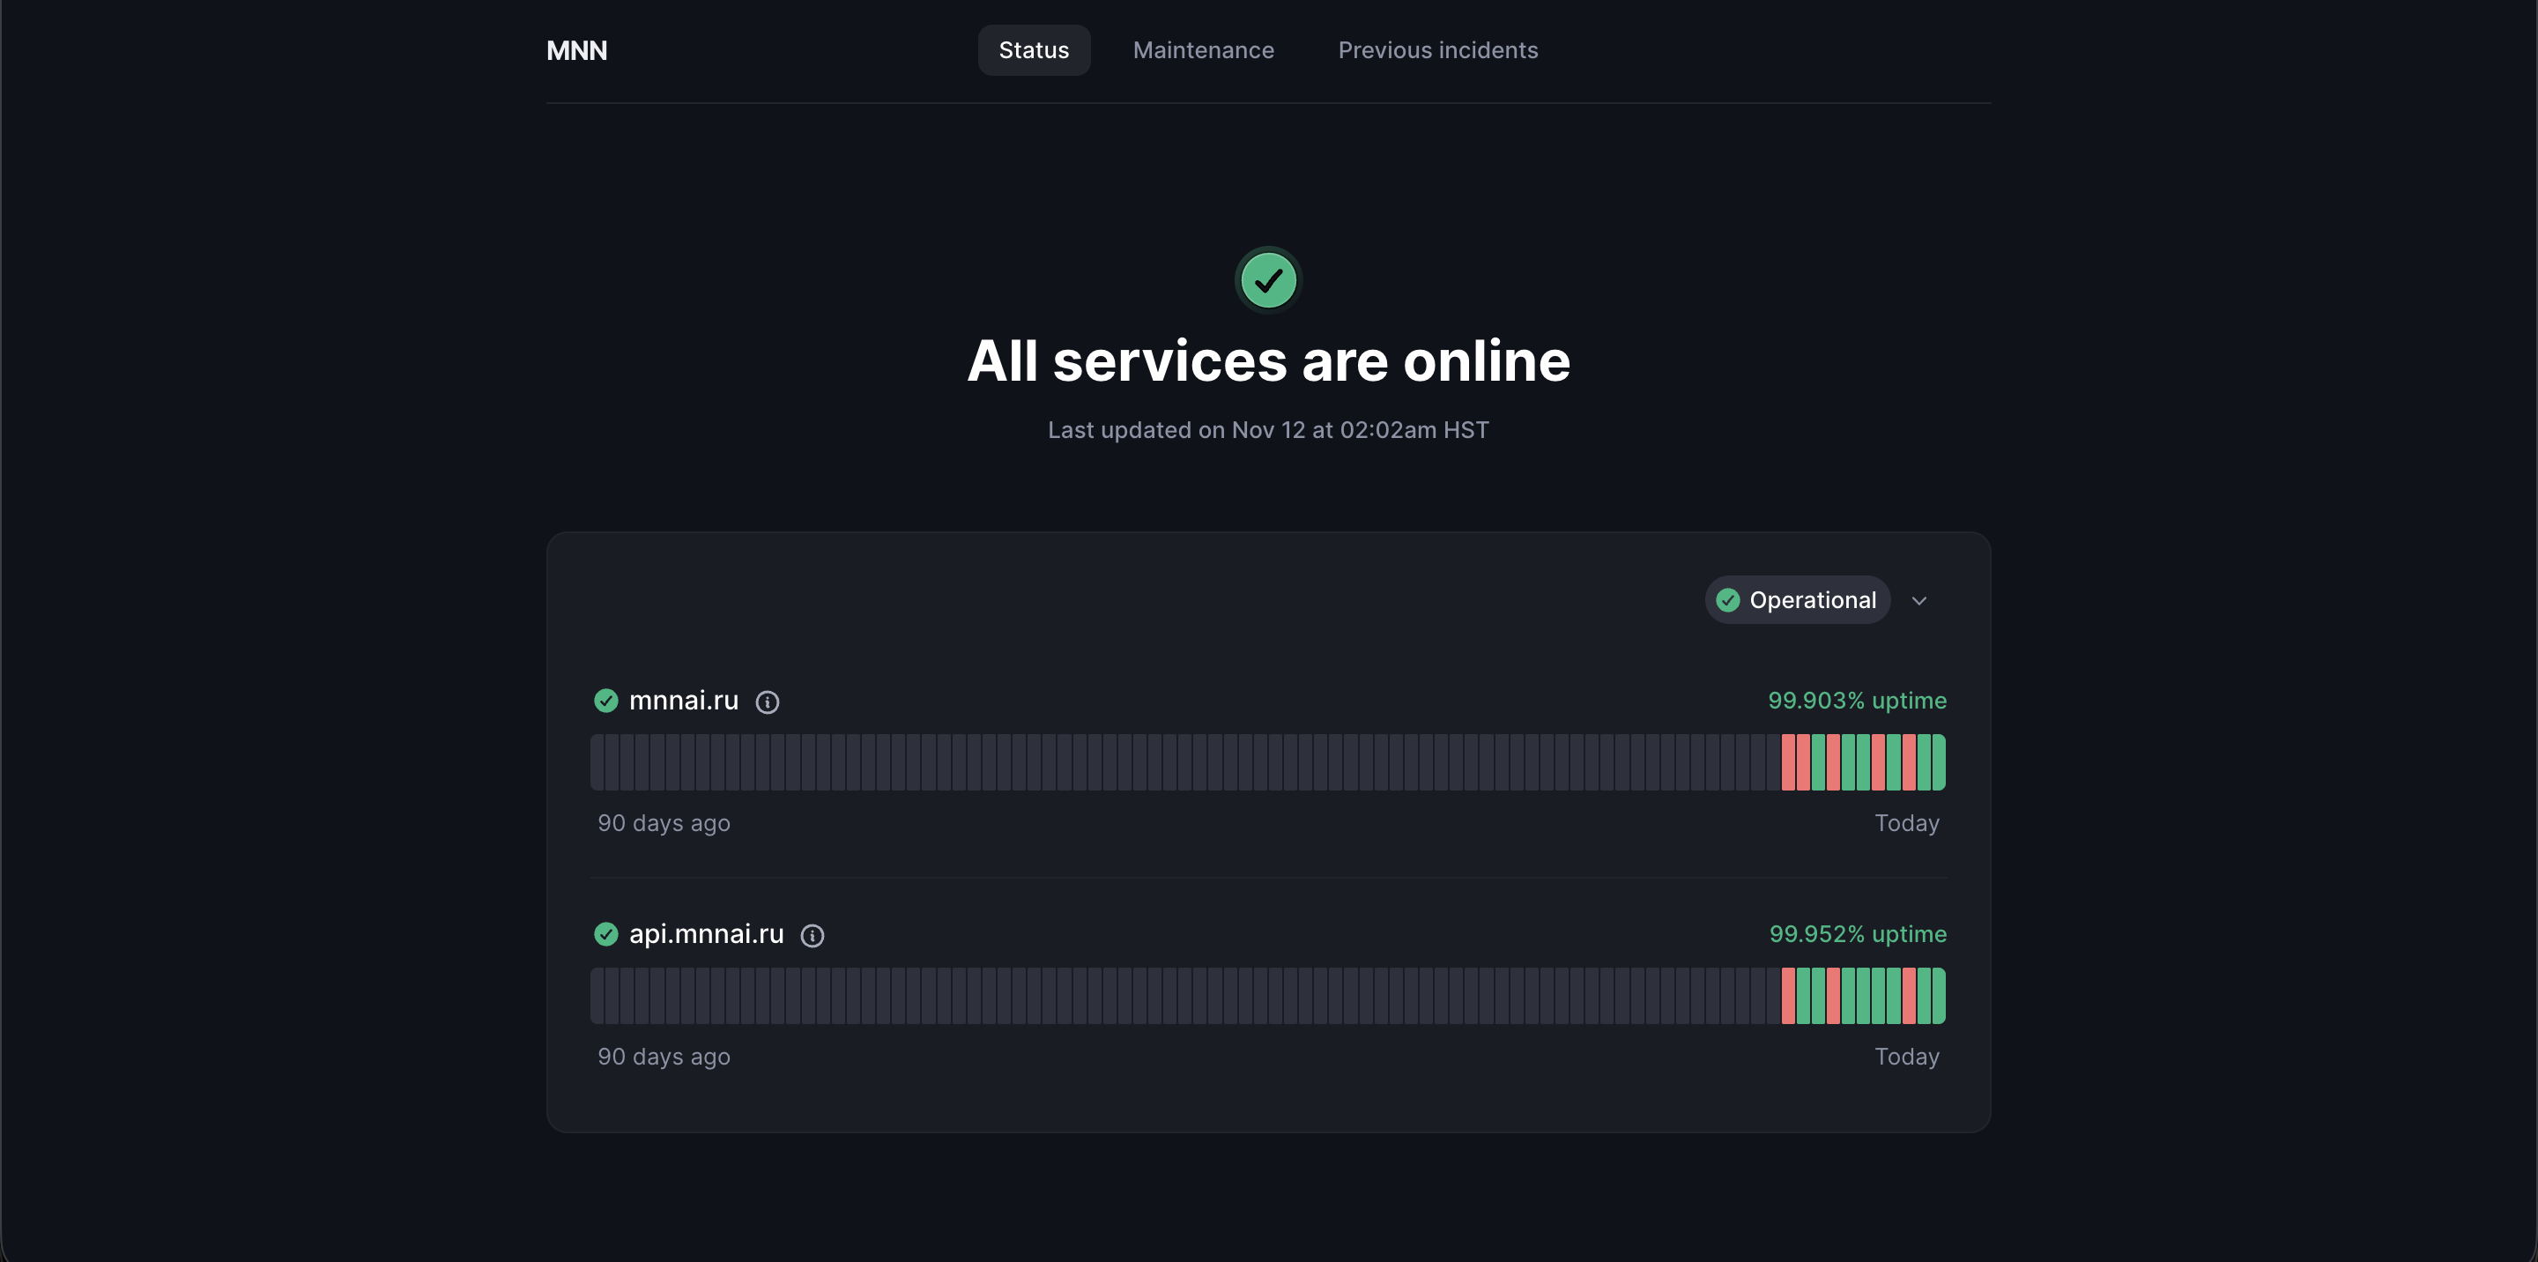Switch to the Maintenance tab
Screen dimensions: 2538x1262
point(1203,50)
